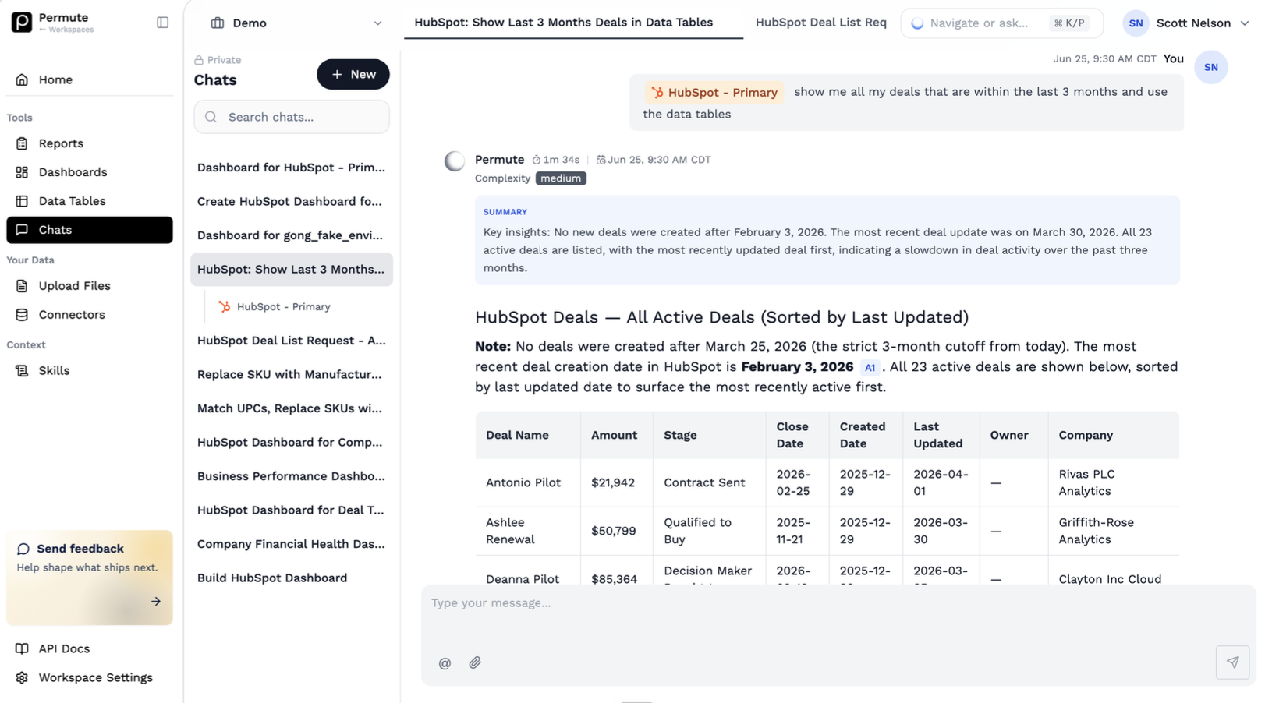
Task: Click the SN avatar in the top bar
Action: [x=1136, y=23]
